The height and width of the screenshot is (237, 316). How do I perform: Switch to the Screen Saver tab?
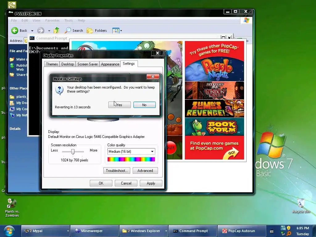click(87, 64)
